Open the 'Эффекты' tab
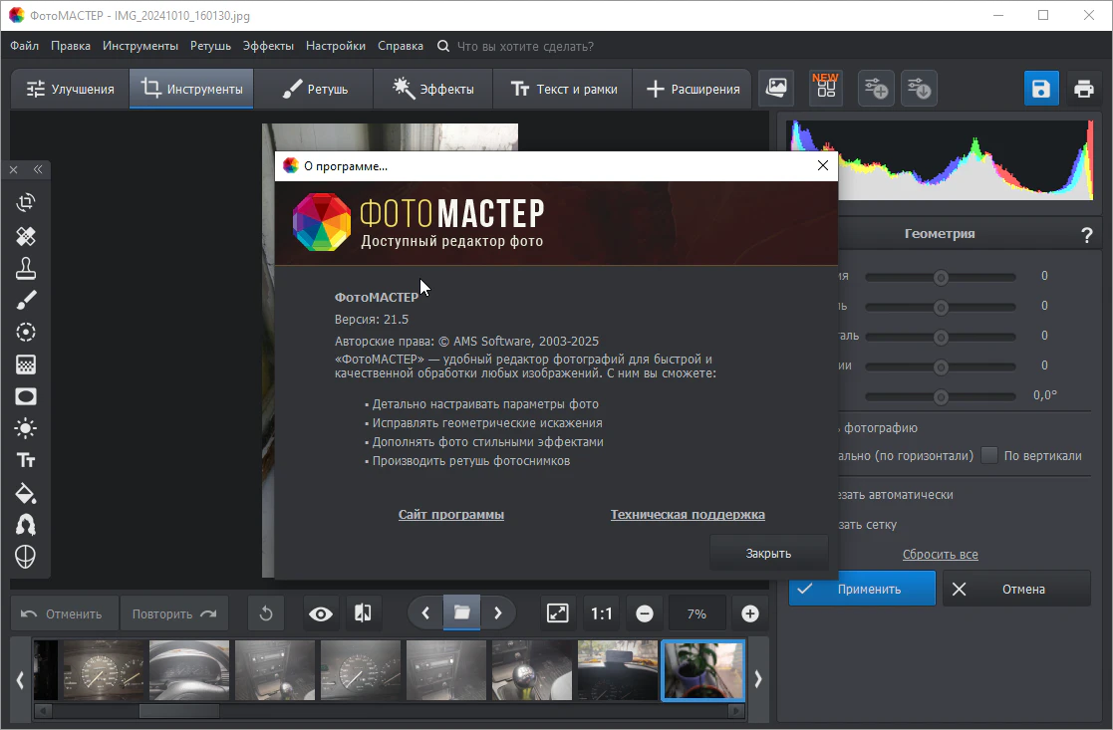This screenshot has height=730, width=1113. 432,89
